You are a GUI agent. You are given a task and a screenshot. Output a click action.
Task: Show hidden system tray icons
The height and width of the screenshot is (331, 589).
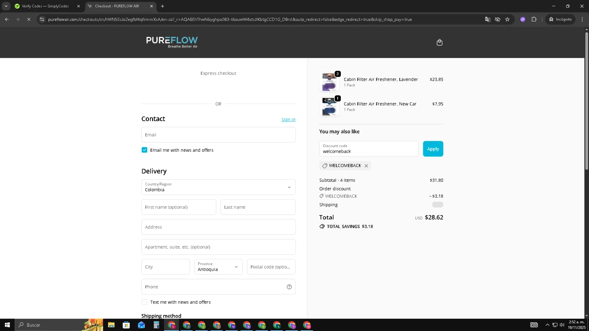tap(547, 325)
